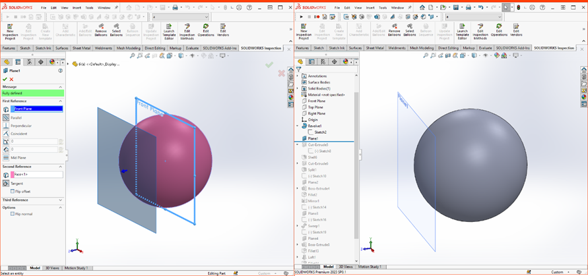Click the red cancel X for Plane1

click(x=13, y=79)
